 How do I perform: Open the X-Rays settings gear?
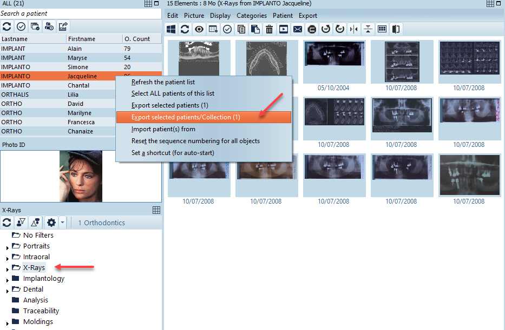tap(51, 223)
